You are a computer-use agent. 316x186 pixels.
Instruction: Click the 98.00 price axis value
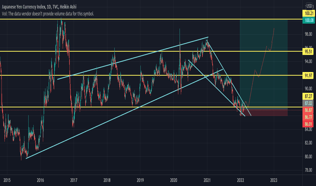click(x=308, y=34)
